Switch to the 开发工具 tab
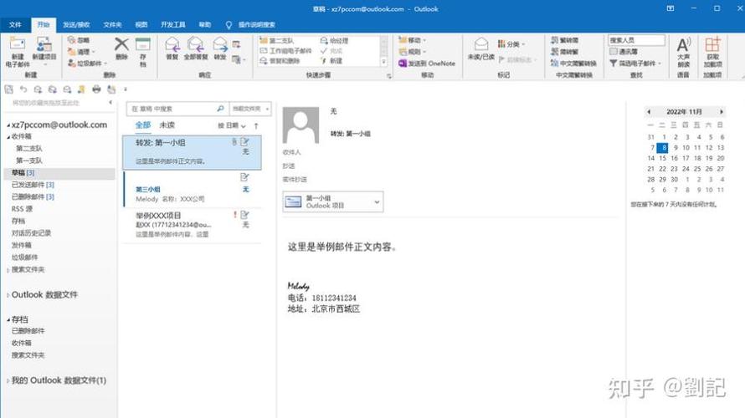Screen dimensions: 745x418 pos(173,25)
